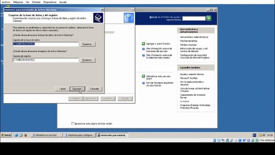Open the Archivo menu

tap(6, 2)
